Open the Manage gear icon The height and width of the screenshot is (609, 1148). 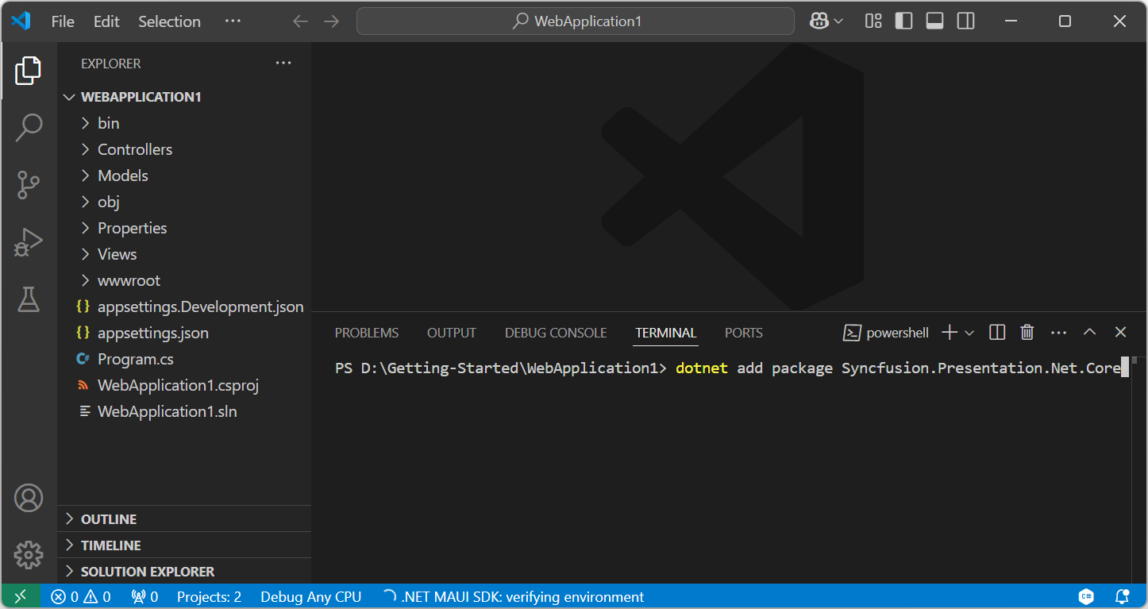click(x=29, y=555)
